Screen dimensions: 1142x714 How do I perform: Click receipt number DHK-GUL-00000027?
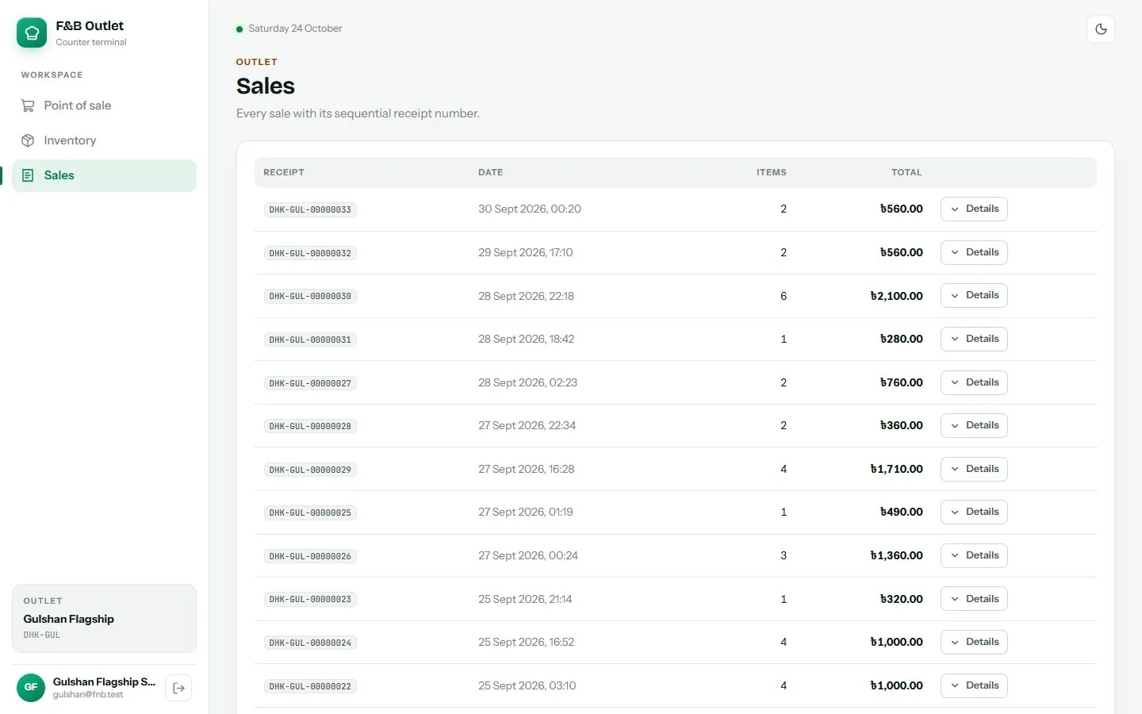(310, 383)
